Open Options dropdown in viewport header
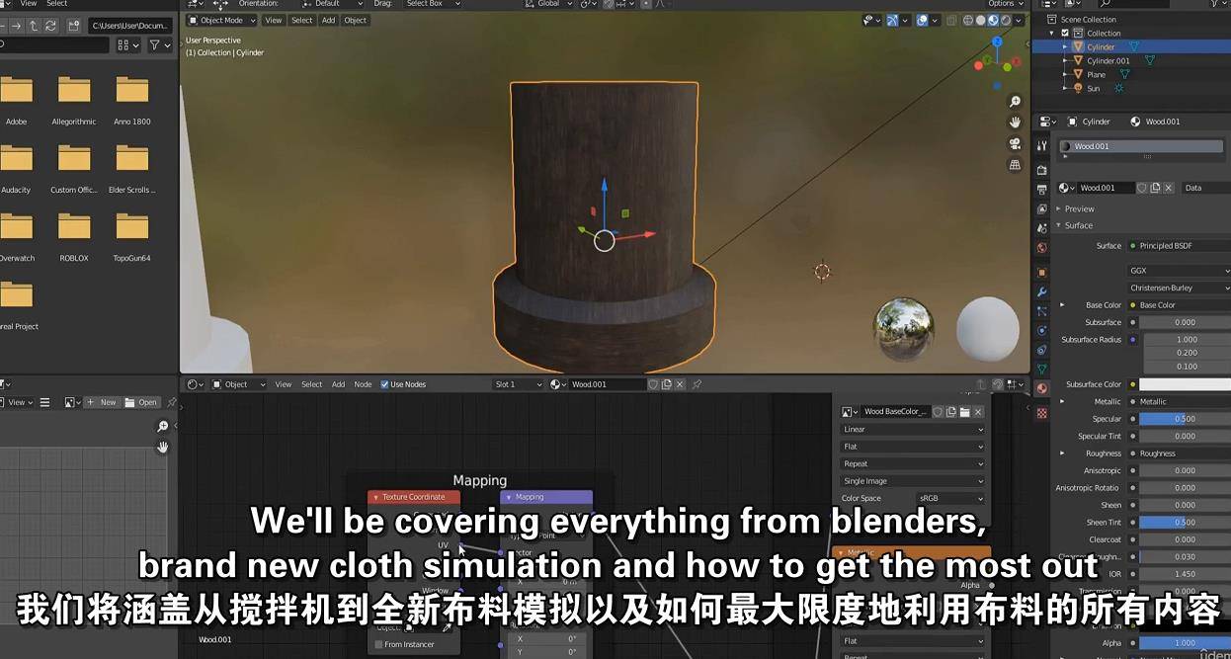This screenshot has height=659, width=1231. (x=1006, y=3)
